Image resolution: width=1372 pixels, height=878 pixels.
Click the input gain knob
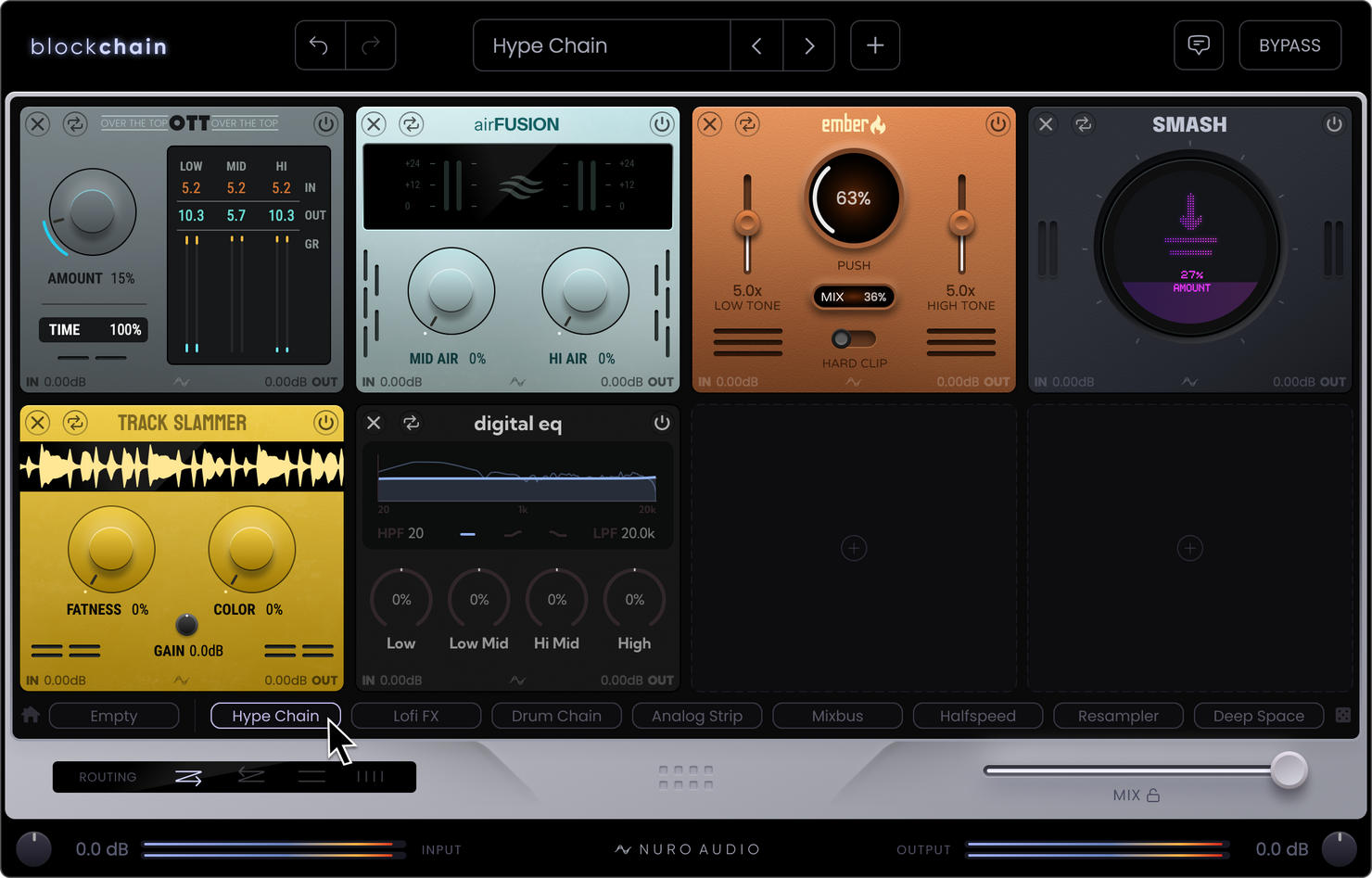[x=34, y=849]
